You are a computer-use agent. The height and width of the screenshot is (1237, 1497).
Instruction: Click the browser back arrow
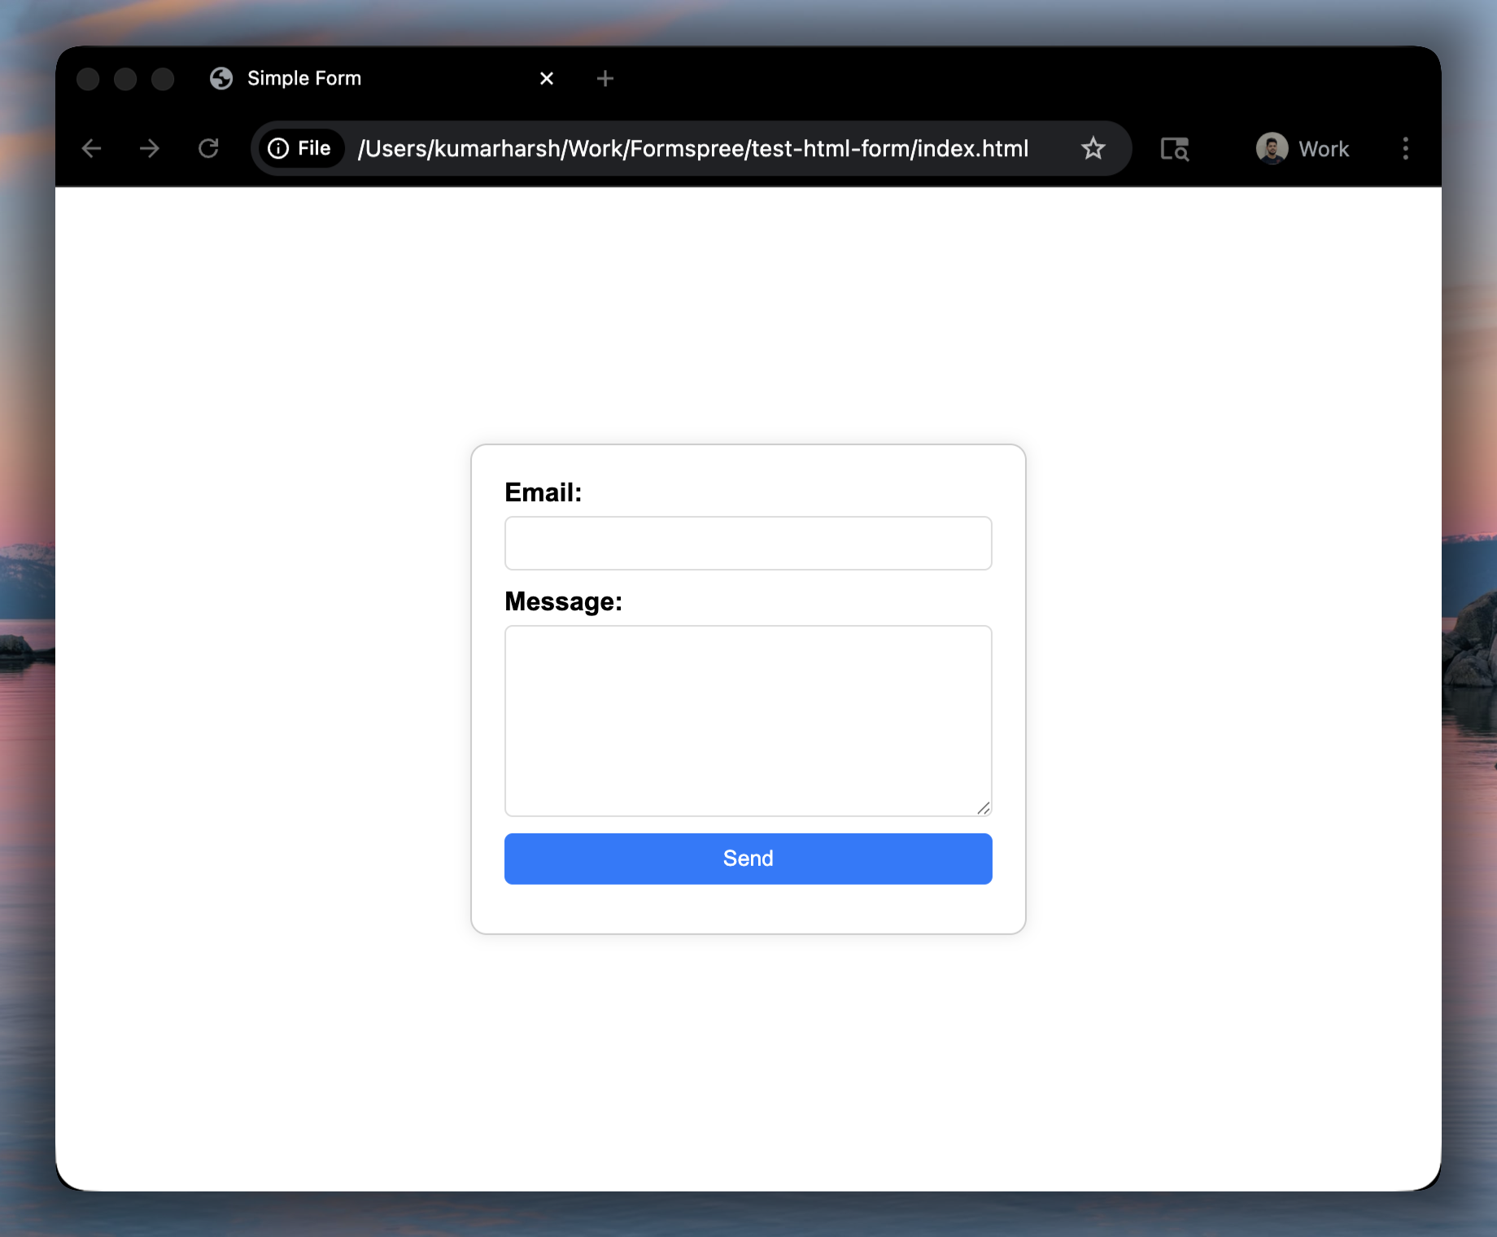pos(92,148)
